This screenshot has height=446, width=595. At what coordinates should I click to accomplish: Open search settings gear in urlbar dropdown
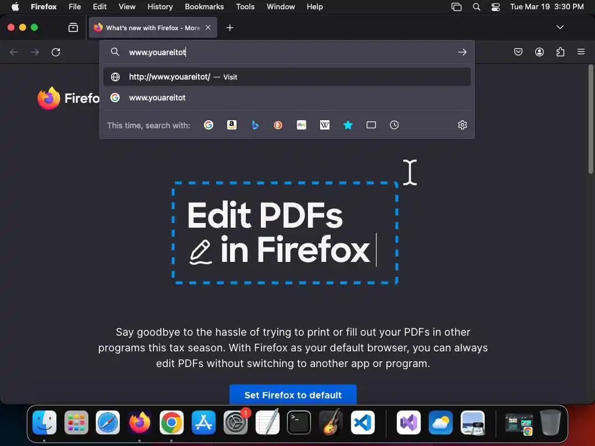click(462, 125)
